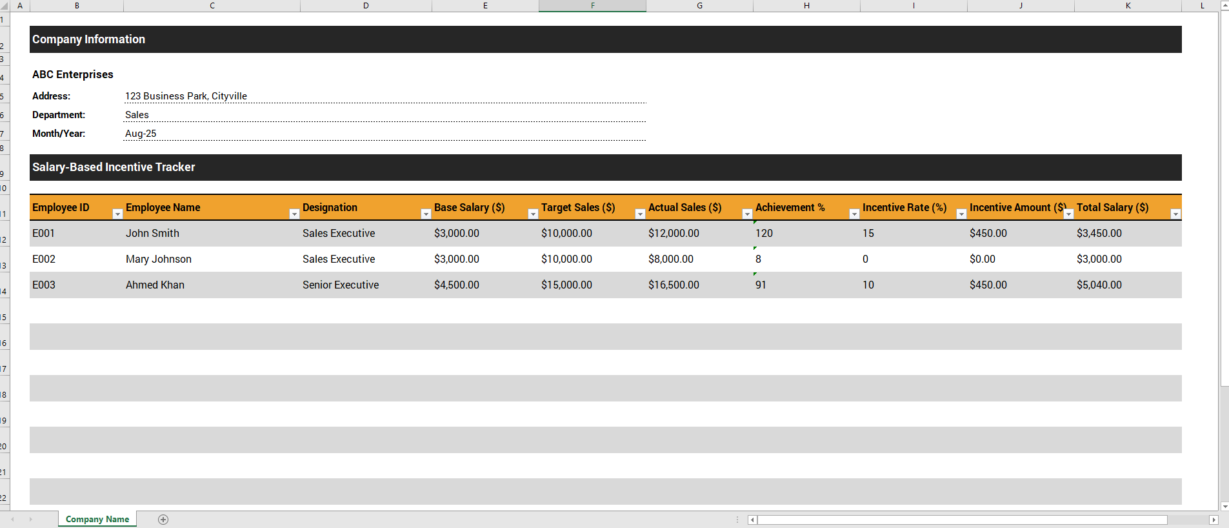
Task: Select the $0.00 incentive amount cell
Action: point(1021,259)
